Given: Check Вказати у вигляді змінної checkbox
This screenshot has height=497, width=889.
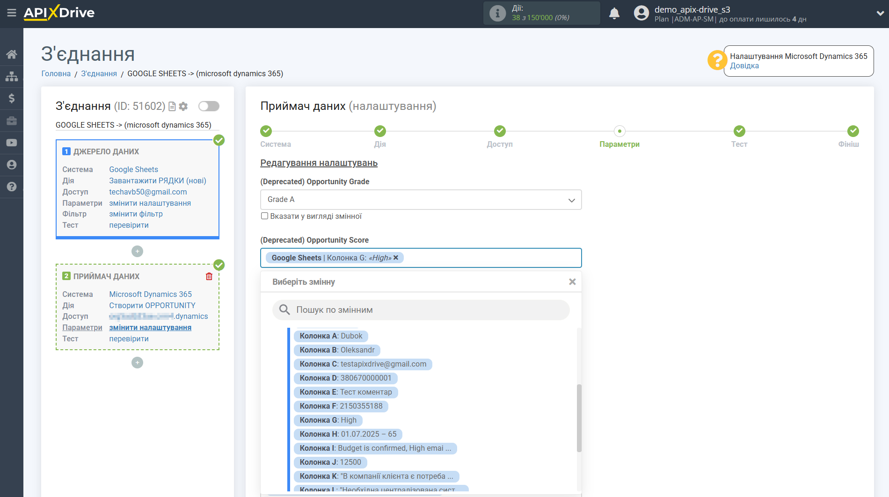Looking at the screenshot, I should (265, 216).
